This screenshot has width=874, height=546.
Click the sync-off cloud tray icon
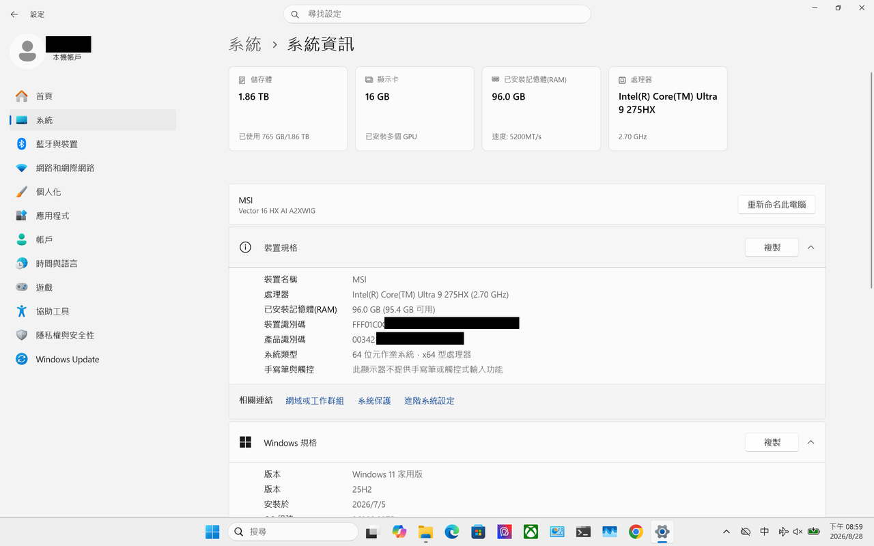coord(746,532)
